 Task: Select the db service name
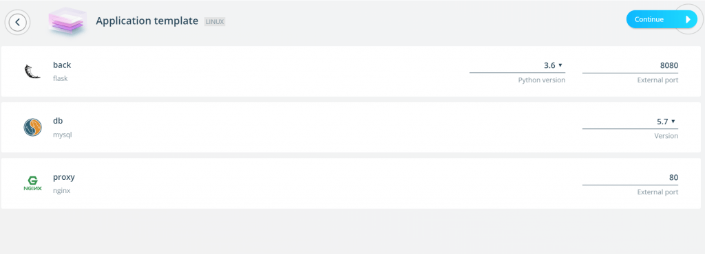coord(58,121)
